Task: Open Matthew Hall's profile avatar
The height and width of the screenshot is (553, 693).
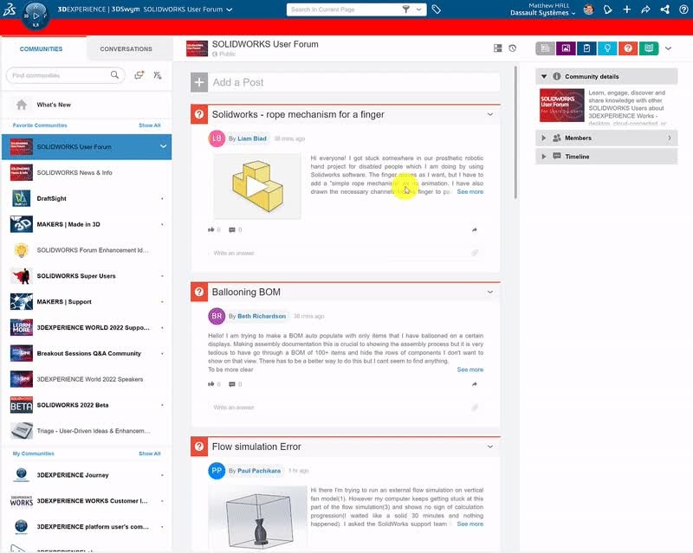Action: (x=588, y=10)
